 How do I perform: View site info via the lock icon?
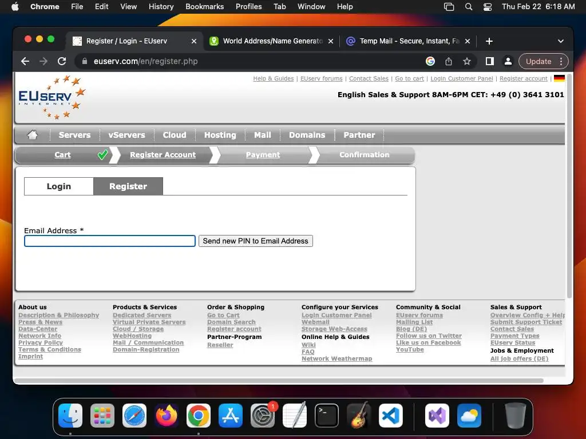[85, 61]
